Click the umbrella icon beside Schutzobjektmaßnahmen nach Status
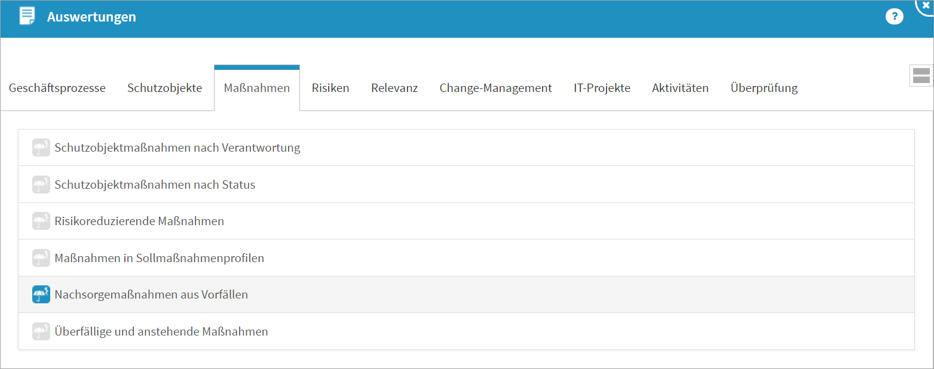Screen dimensions: 934x369 pyautogui.click(x=41, y=184)
